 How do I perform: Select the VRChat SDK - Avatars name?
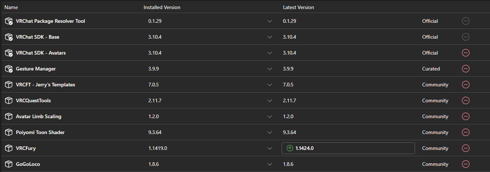[x=41, y=53]
